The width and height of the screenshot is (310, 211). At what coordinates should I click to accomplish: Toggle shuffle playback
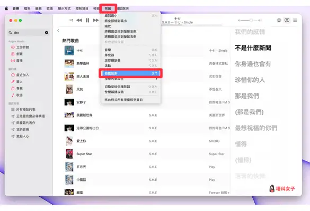[71, 20]
